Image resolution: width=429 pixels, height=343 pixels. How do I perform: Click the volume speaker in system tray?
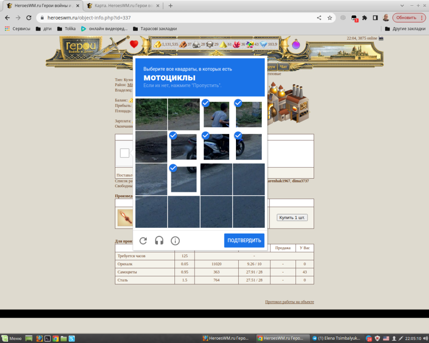click(426, 339)
